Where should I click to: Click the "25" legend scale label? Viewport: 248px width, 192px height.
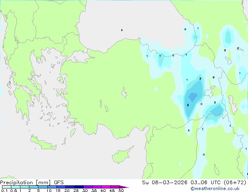pos(76,190)
